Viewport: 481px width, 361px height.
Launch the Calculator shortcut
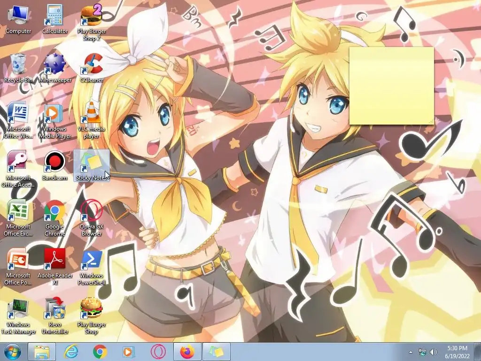55,19
